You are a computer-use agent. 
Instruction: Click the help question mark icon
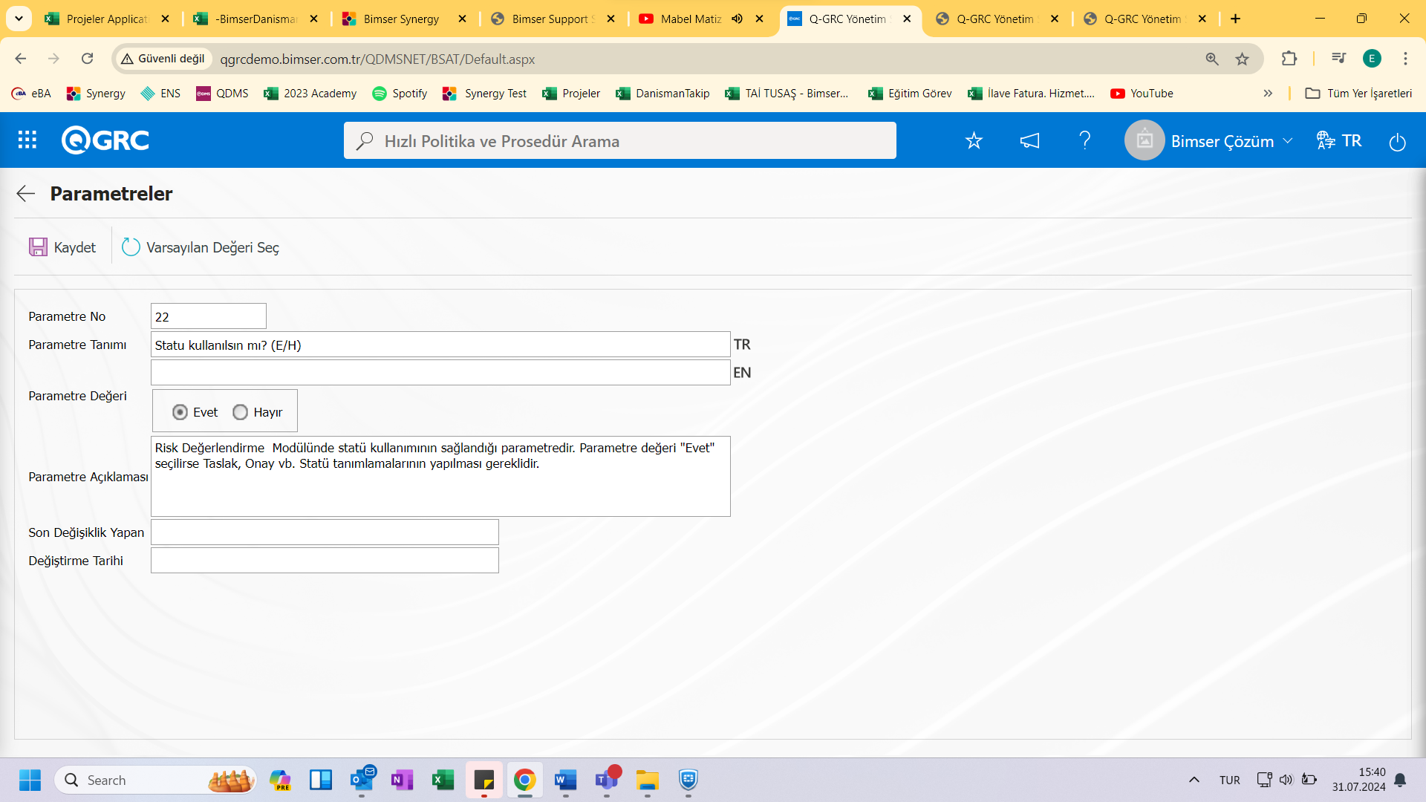pos(1085,140)
